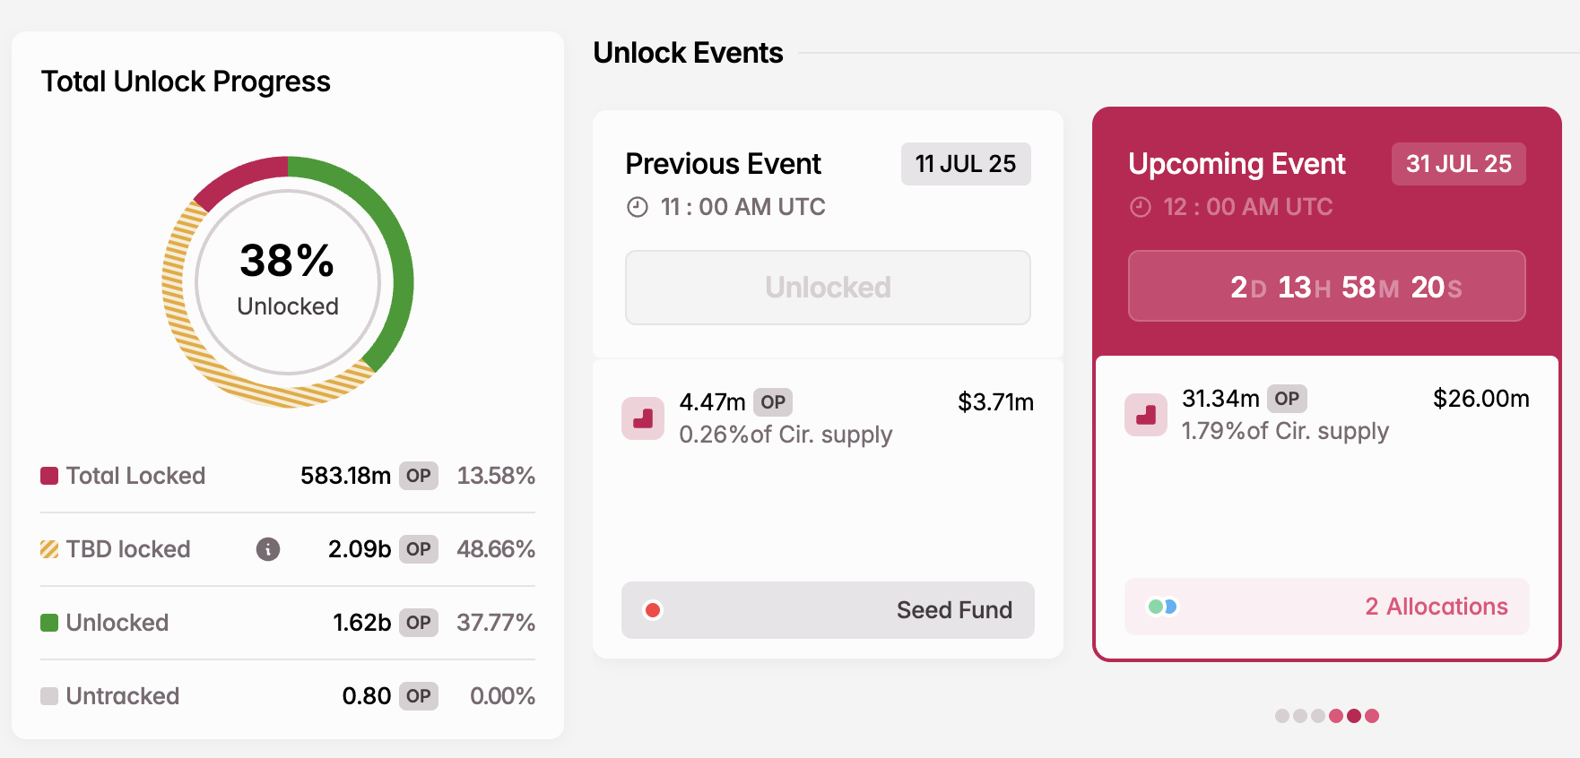Click the clock icon on the Upcoming Event card
The image size is (1580, 758).
1139,206
